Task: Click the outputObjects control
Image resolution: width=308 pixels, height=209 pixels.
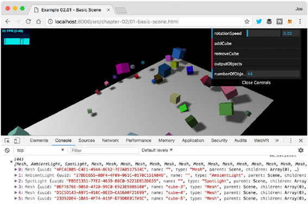Action: [x=256, y=64]
